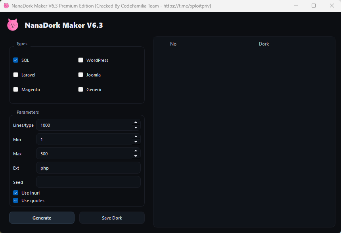Tick the Laravel checkbox
This screenshot has width=341, height=233.
click(x=16, y=75)
